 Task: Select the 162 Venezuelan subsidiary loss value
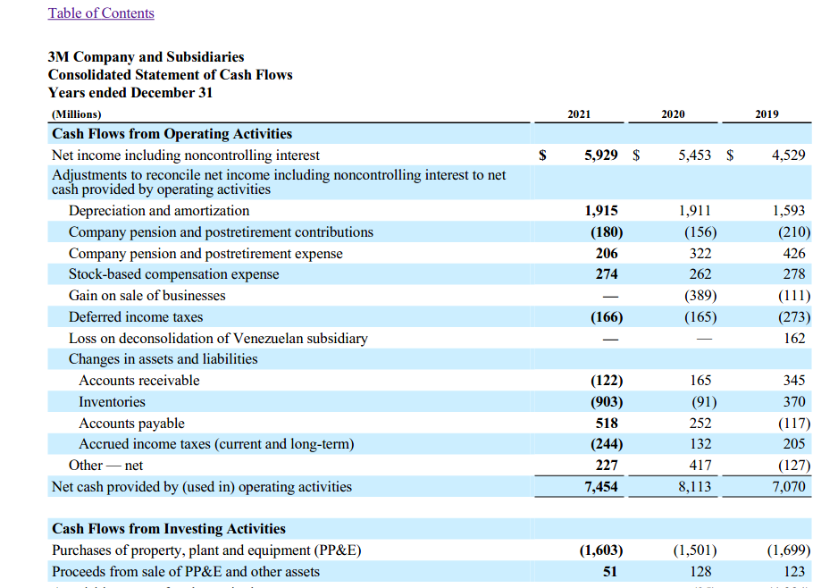[x=794, y=339]
